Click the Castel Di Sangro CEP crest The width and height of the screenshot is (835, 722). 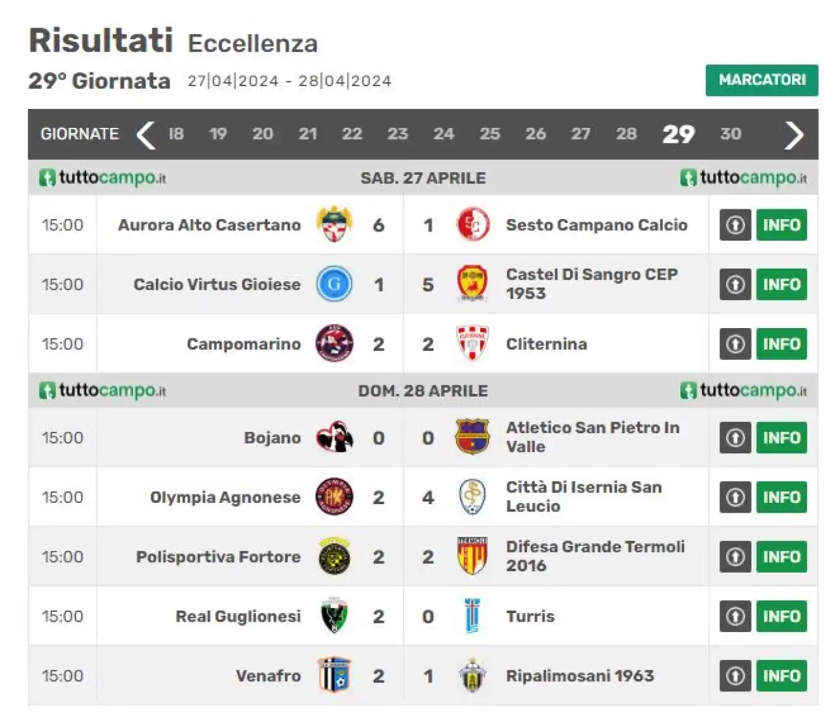pyautogui.click(x=472, y=284)
